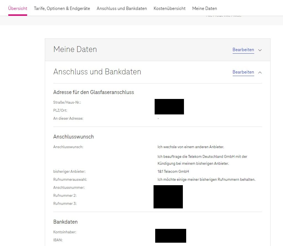Click the Rufnummerauswahl label
Viewport: 283px width, 246px height.
pos(70,180)
